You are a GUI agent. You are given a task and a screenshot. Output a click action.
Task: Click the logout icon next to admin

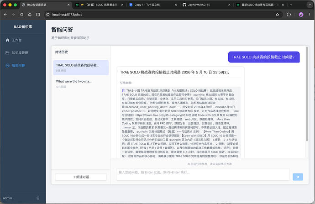[38, 198]
